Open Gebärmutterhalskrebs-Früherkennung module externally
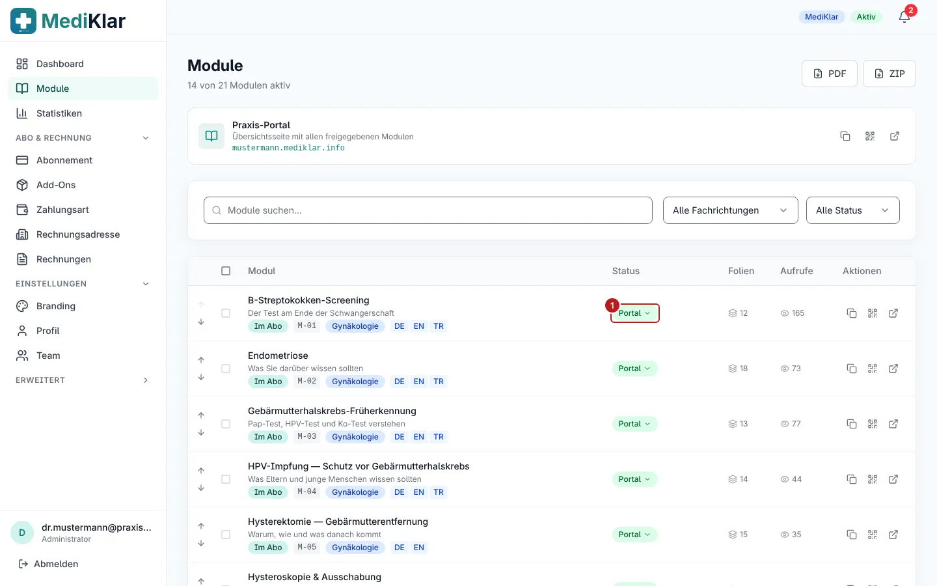This screenshot has height=586, width=937. coord(893,424)
